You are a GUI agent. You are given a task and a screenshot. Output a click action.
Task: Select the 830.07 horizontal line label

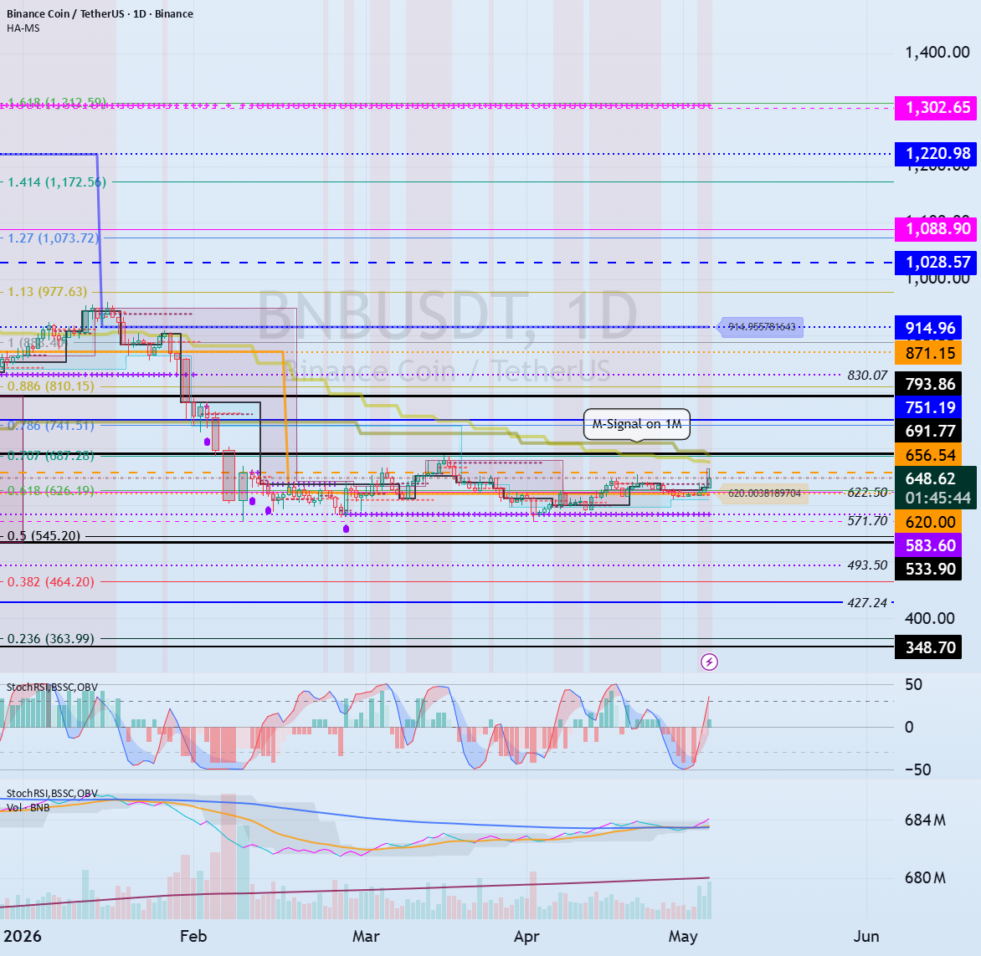[x=867, y=376]
